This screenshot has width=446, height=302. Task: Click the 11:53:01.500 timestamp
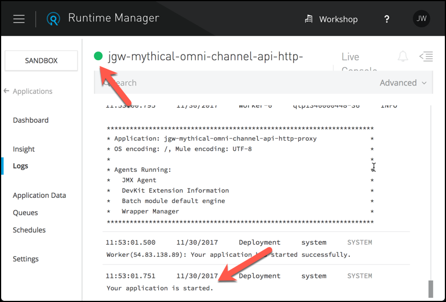[130, 242]
